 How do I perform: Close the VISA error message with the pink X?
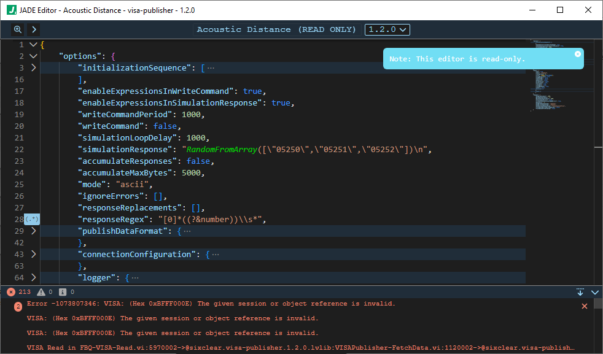coord(584,306)
